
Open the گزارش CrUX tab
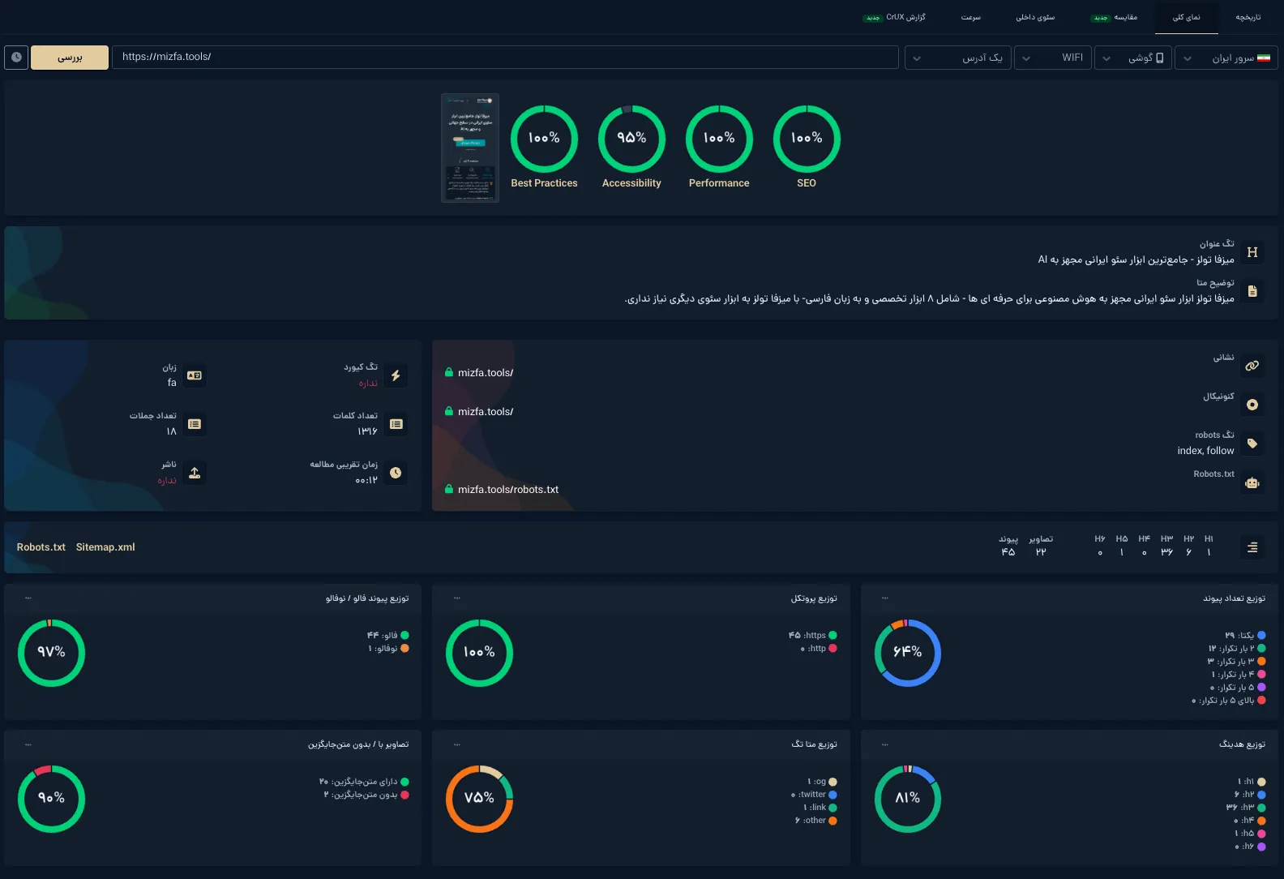pos(895,17)
